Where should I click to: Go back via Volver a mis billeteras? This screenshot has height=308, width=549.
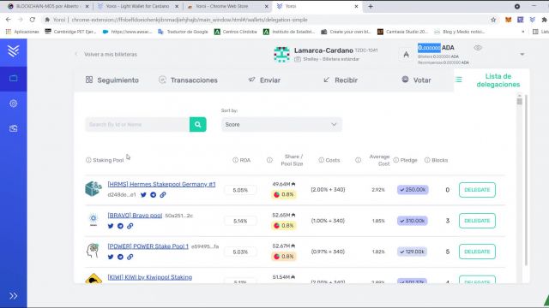(106, 55)
